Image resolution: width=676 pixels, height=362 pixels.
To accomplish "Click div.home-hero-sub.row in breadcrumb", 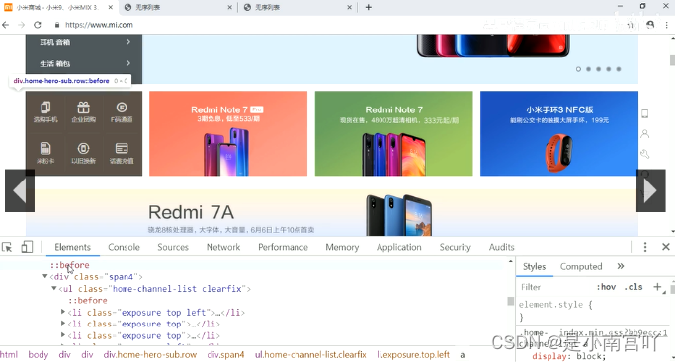I will (x=150, y=355).
